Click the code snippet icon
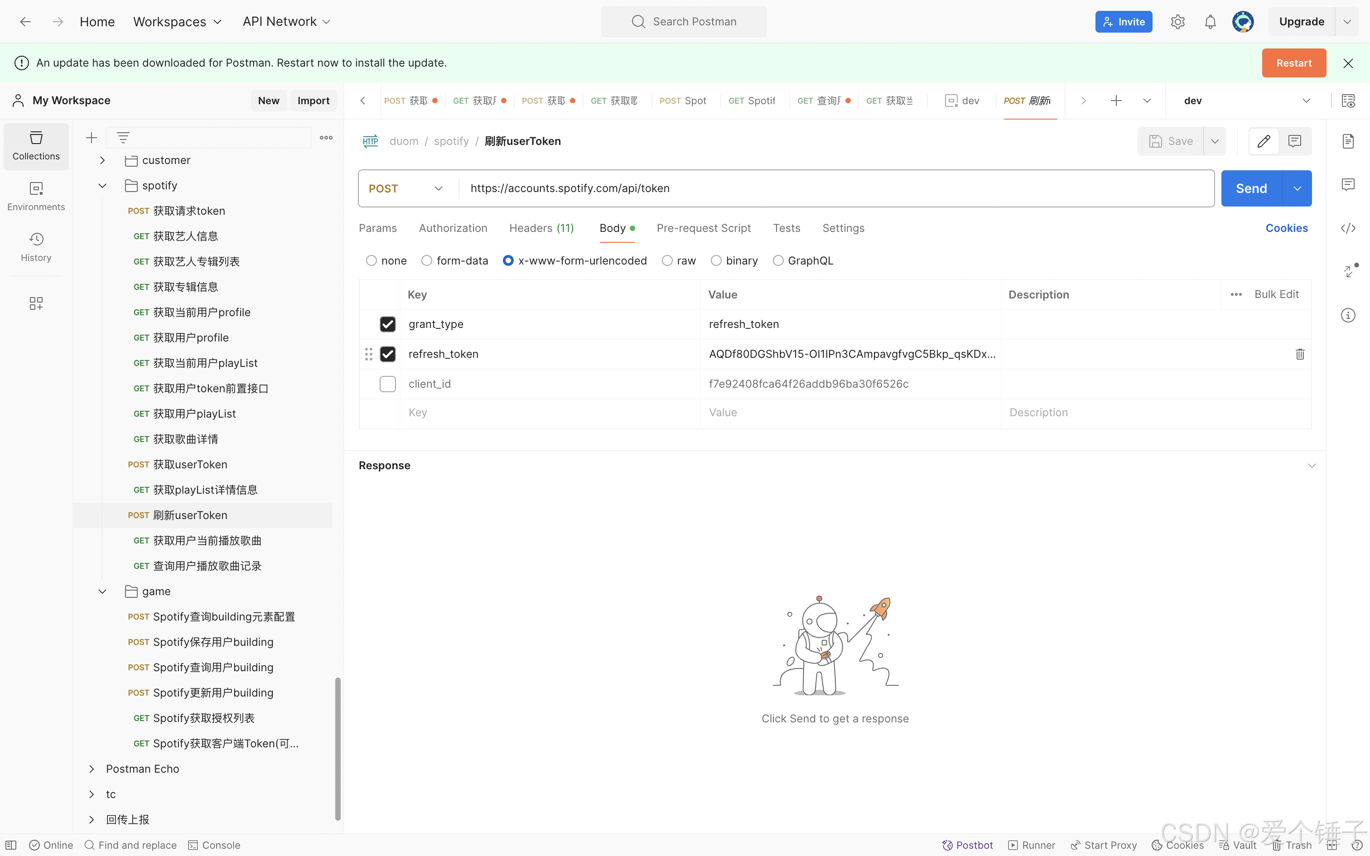Screen dimensions: 1370x856 (x=1348, y=228)
